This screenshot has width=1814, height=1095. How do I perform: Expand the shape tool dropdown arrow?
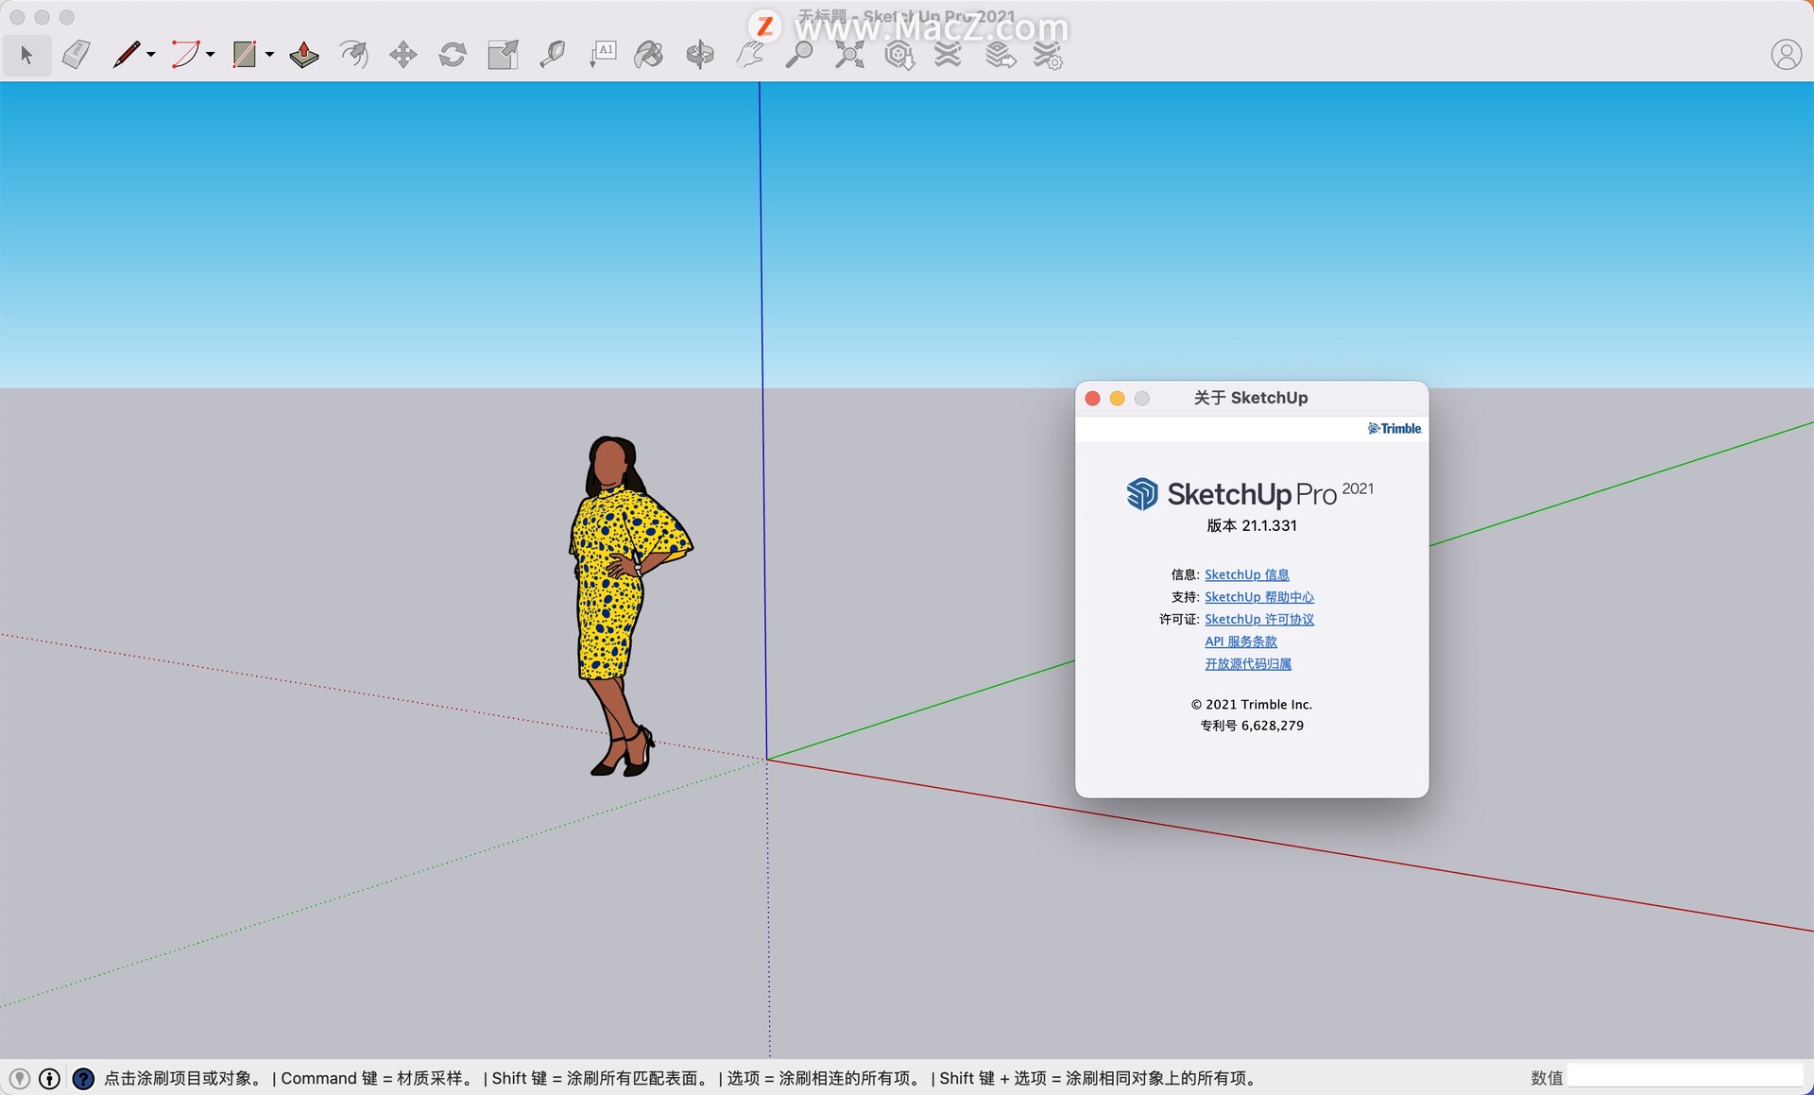tap(269, 55)
